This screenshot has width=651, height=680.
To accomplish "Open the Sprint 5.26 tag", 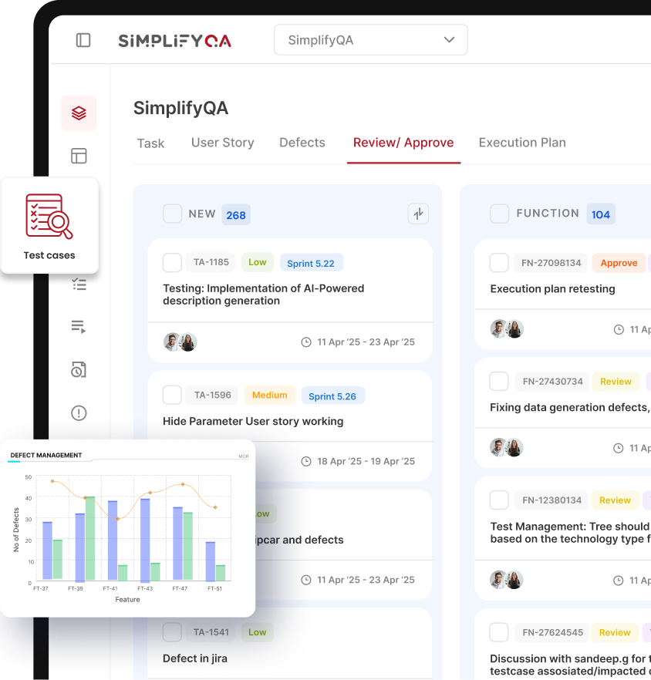I will click(x=332, y=396).
